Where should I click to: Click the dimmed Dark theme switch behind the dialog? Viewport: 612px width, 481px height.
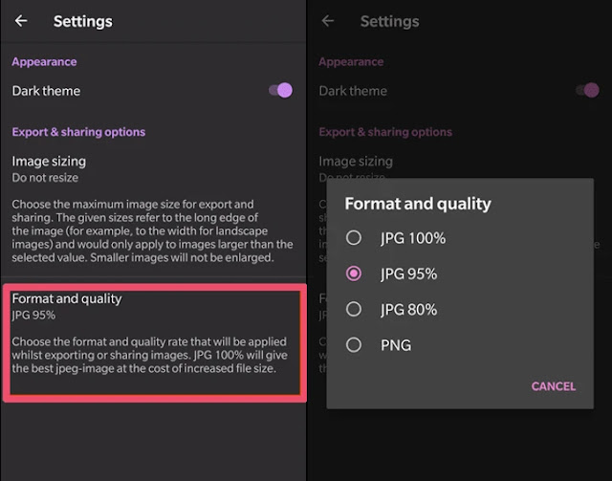point(586,91)
